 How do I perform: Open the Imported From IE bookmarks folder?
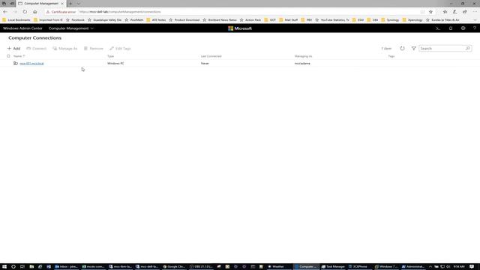[x=48, y=20]
